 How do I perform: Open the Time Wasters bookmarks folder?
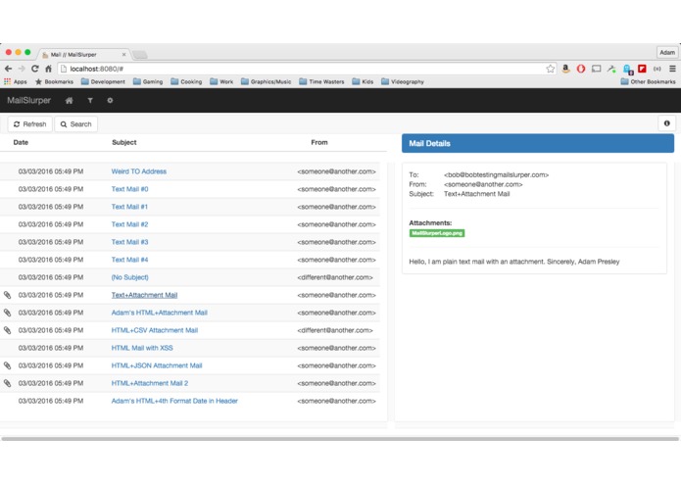coord(321,81)
